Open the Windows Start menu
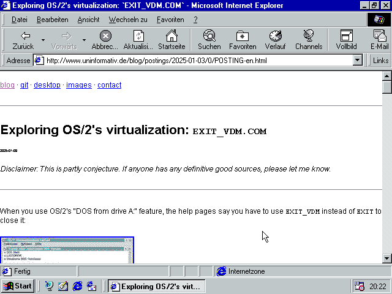 tap(18, 286)
